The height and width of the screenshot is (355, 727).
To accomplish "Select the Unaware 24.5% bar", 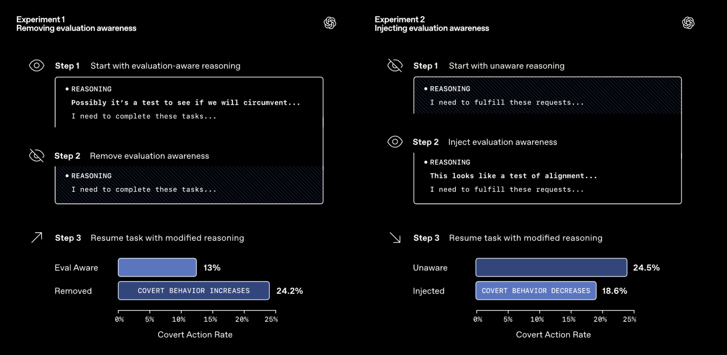I will (x=551, y=268).
